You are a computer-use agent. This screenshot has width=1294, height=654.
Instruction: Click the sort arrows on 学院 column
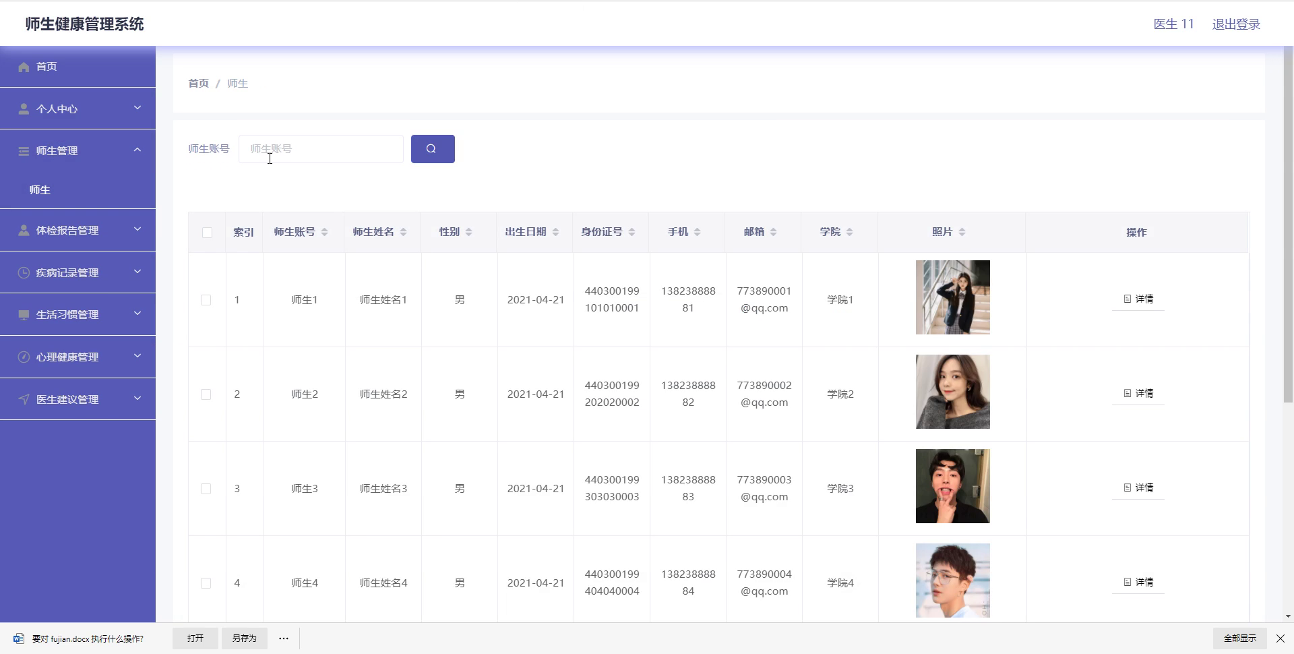click(x=849, y=232)
